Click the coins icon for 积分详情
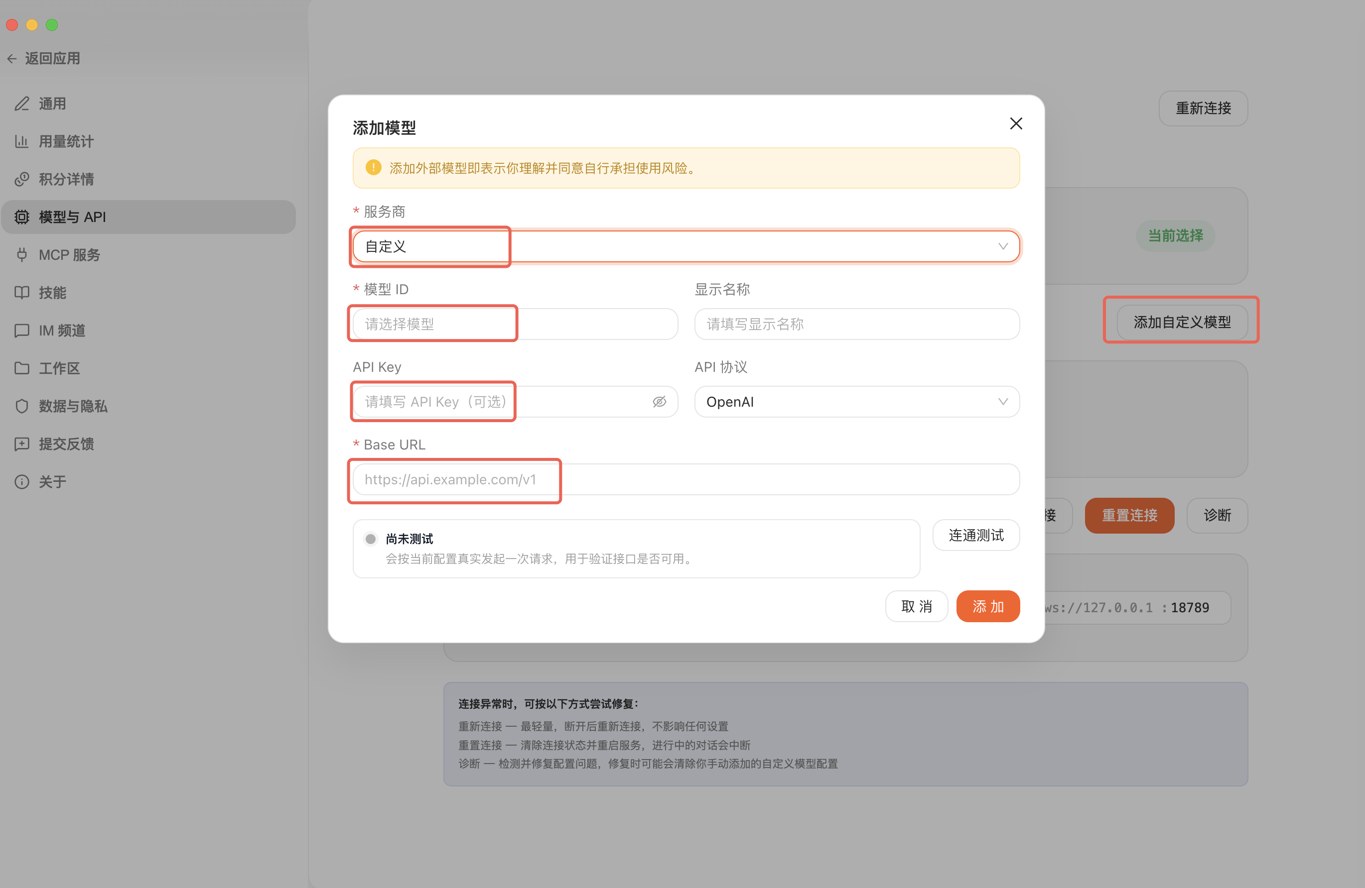The image size is (1365, 888). coord(22,179)
